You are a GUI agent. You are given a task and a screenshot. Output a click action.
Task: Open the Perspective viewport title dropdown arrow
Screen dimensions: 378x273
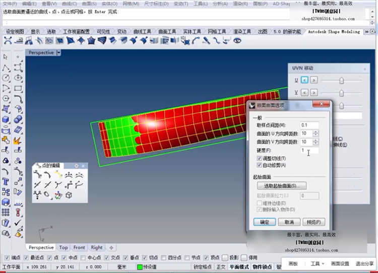pos(58,52)
